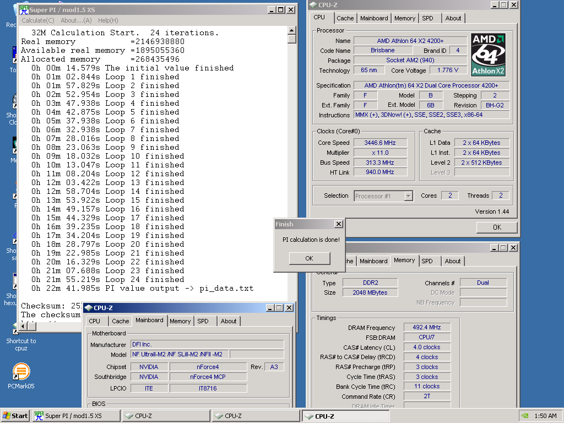This screenshot has width=564, height=423.
Task: Click the top CPU-Z window title icon
Action: [313, 4]
